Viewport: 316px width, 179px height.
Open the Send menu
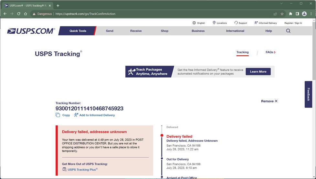(x=110, y=31)
